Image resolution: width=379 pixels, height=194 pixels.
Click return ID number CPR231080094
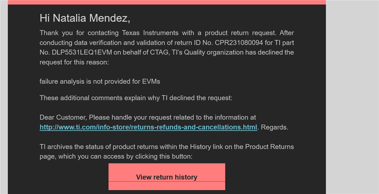(239, 43)
